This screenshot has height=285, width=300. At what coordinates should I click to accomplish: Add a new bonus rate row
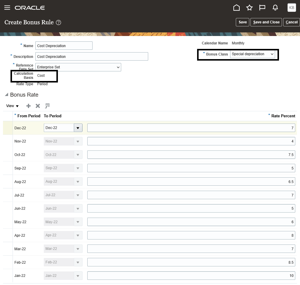28,106
